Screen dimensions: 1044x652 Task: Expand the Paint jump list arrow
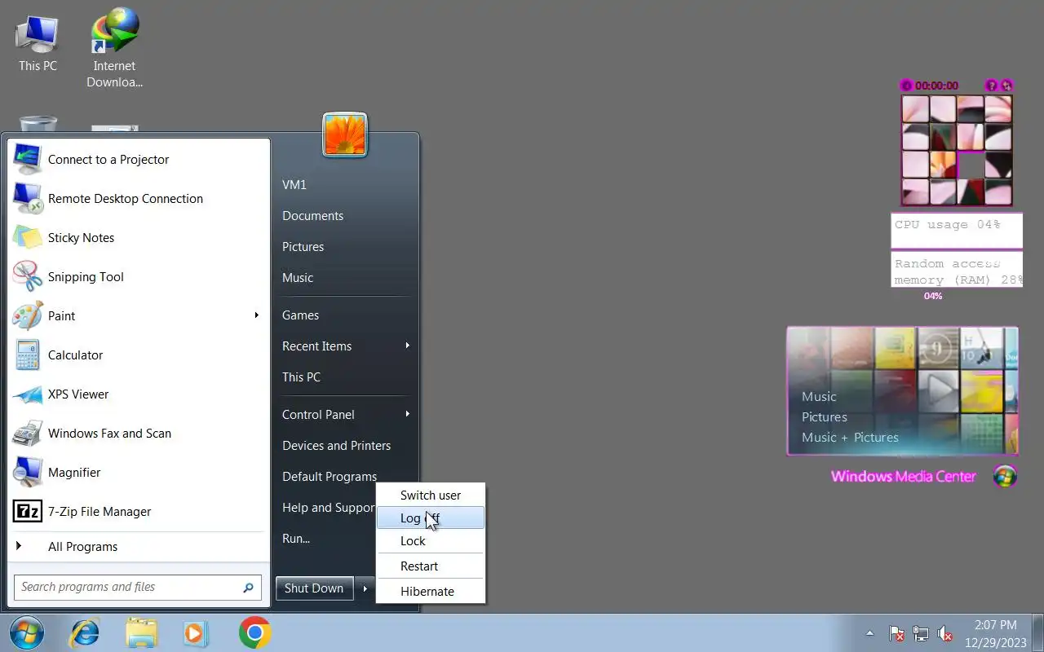[256, 315]
